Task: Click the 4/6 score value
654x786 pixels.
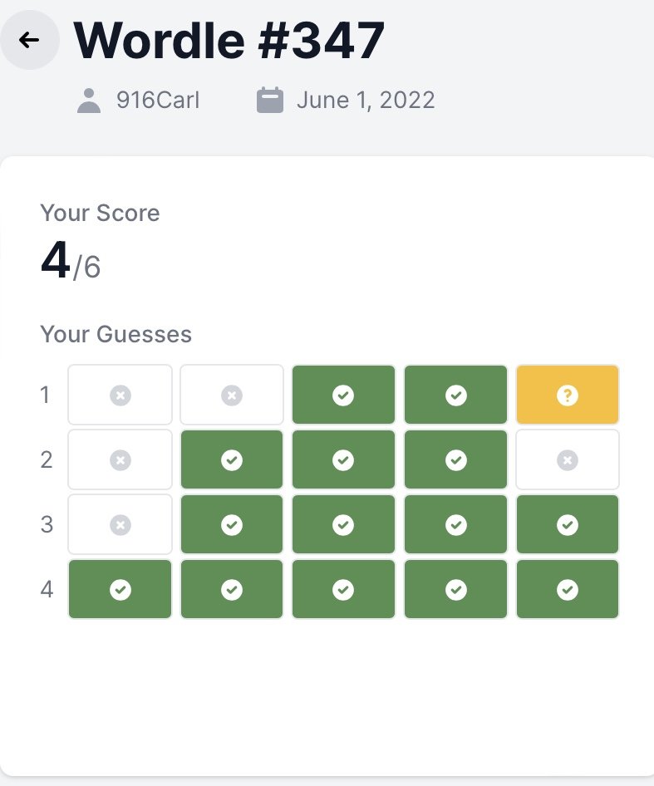Action: 71,261
